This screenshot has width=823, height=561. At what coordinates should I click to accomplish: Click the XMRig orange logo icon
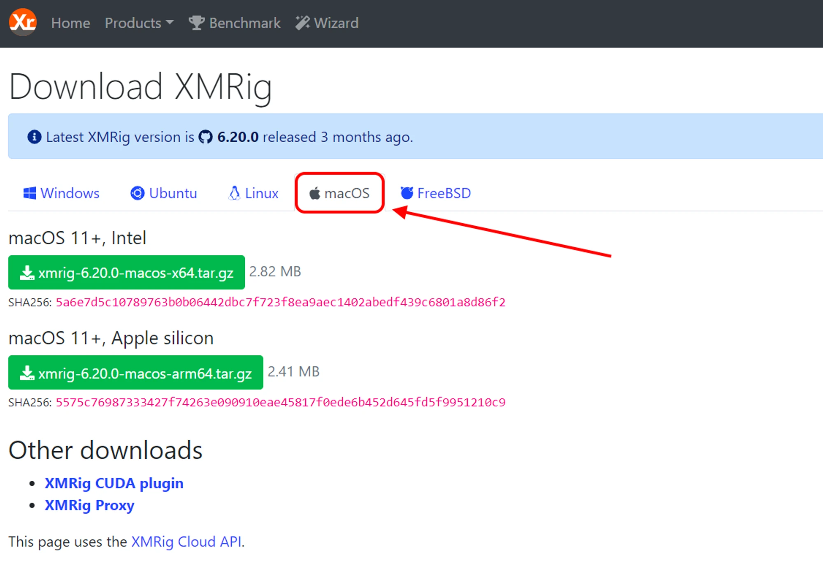pyautogui.click(x=23, y=22)
